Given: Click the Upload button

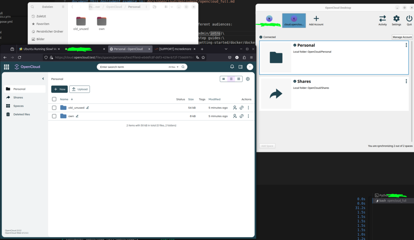Looking at the screenshot, I should [x=79, y=89].
